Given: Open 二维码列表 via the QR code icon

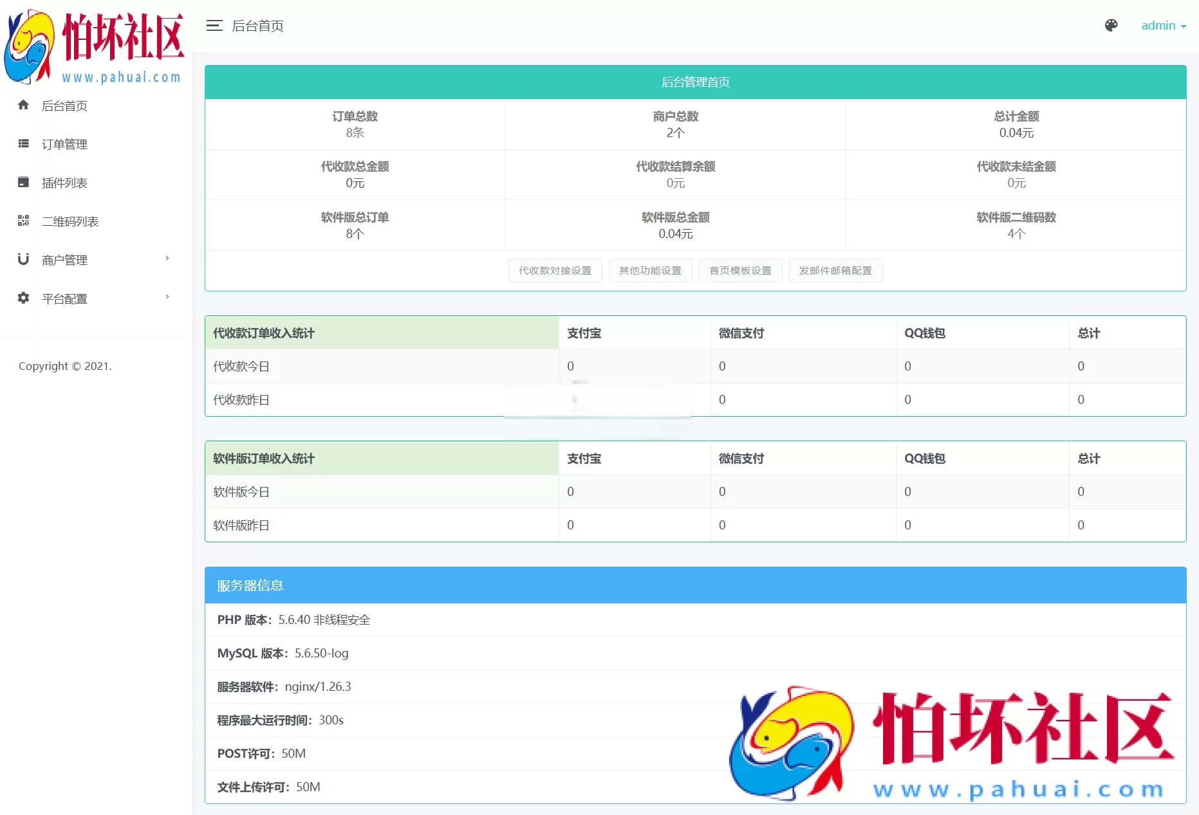Looking at the screenshot, I should (23, 221).
